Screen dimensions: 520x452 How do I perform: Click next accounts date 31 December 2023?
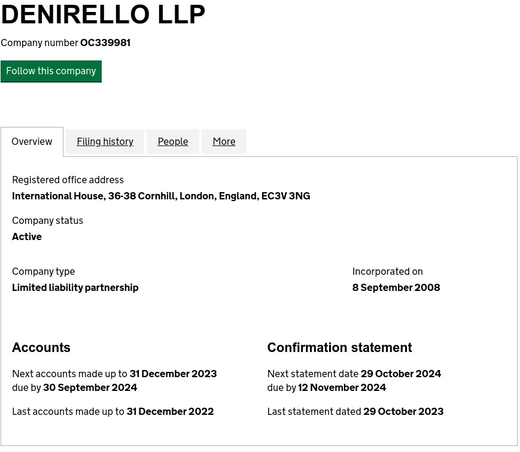tap(173, 374)
